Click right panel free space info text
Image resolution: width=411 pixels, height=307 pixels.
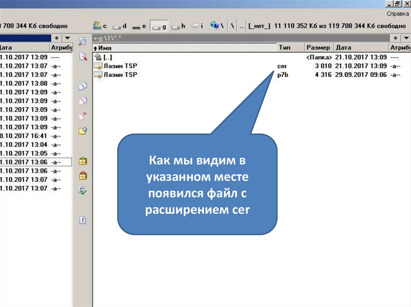click(340, 26)
